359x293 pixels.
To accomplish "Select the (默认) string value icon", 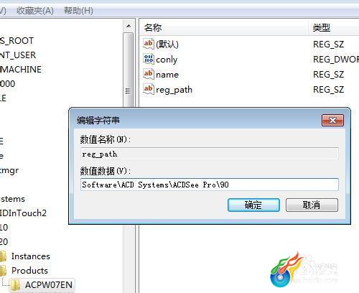I will pyautogui.click(x=149, y=44).
